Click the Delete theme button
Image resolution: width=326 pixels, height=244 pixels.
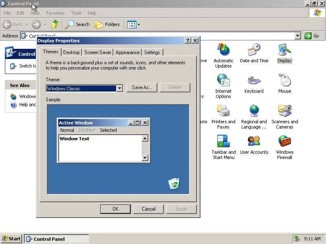175,87
